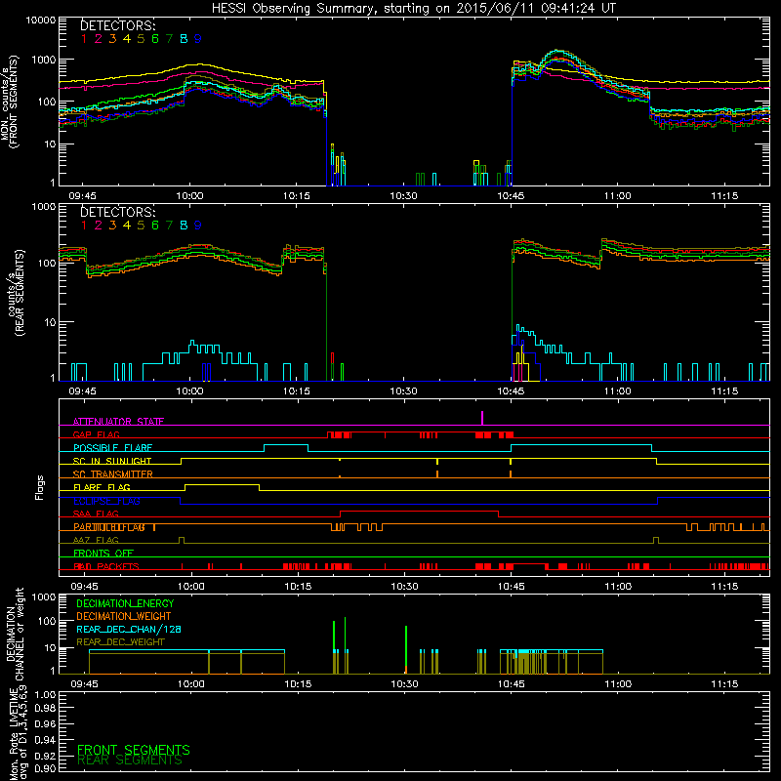The height and width of the screenshot is (781, 781).
Task: Click yellow detector 4 in rear segments legend
Action: [x=127, y=226]
